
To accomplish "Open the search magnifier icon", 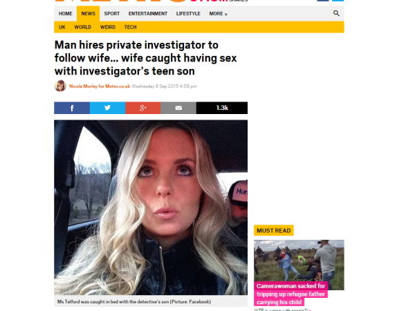I will [336, 13].
